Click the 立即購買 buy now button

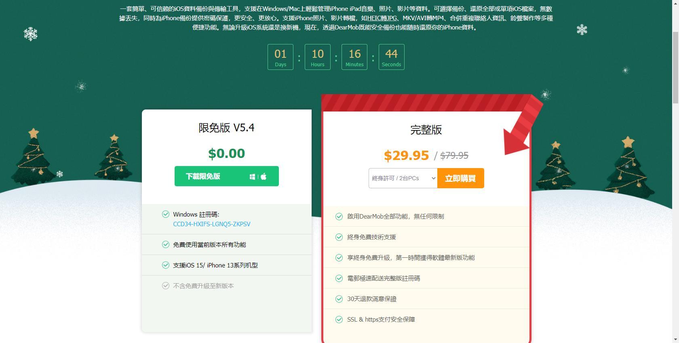coord(460,178)
